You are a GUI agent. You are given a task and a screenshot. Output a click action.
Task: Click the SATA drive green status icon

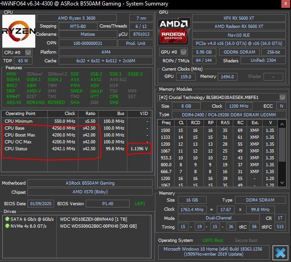pyautogui.click(x=7, y=218)
